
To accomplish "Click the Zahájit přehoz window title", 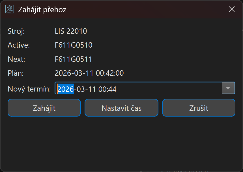I will point(42,10).
